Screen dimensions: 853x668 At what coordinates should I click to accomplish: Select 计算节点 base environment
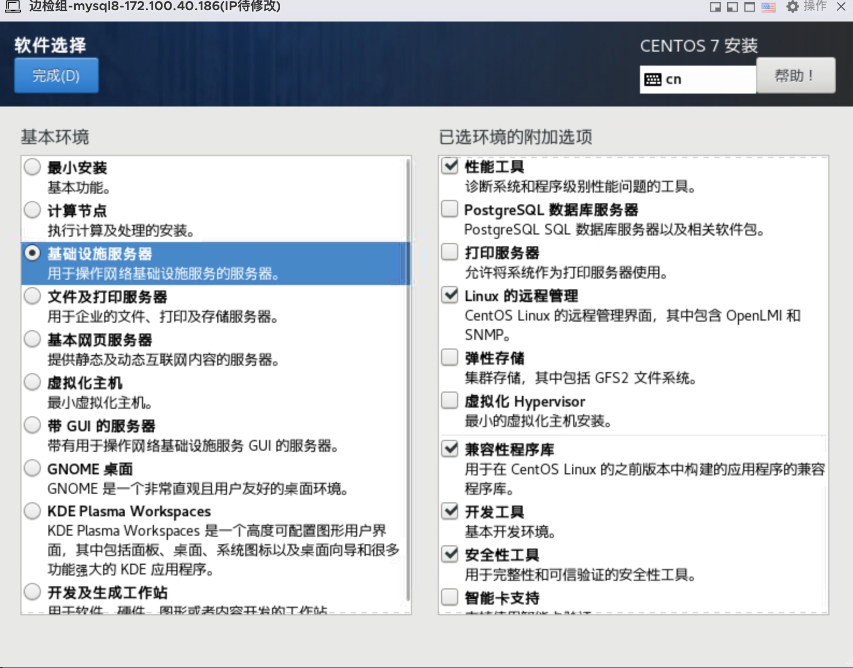pyautogui.click(x=32, y=210)
